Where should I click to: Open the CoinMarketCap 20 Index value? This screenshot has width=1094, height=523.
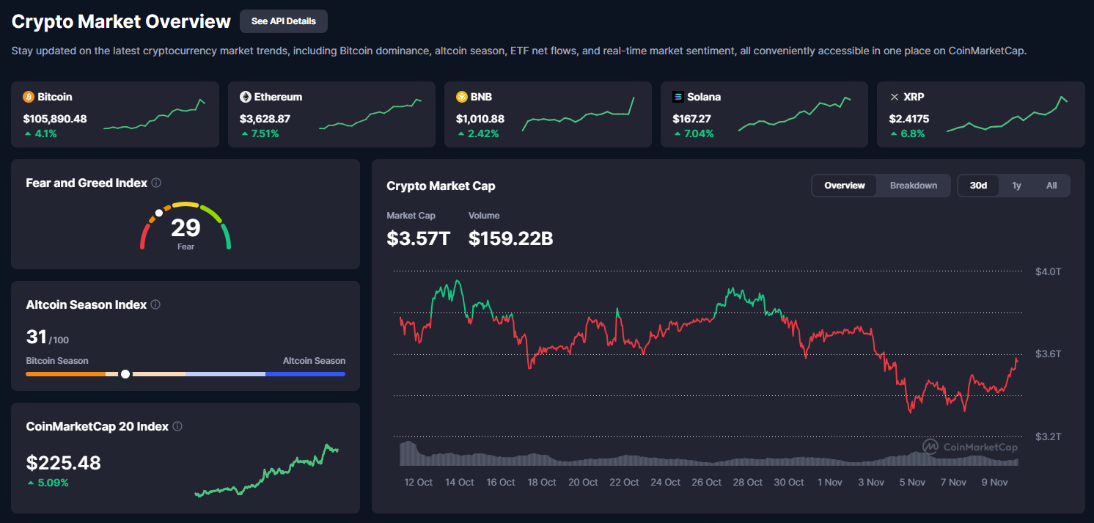[x=64, y=463]
